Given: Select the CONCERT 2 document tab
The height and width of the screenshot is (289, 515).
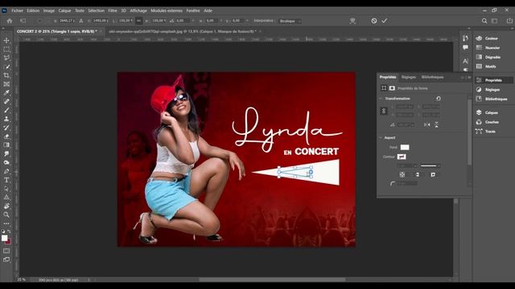Looking at the screenshot, I should click(x=57, y=31).
